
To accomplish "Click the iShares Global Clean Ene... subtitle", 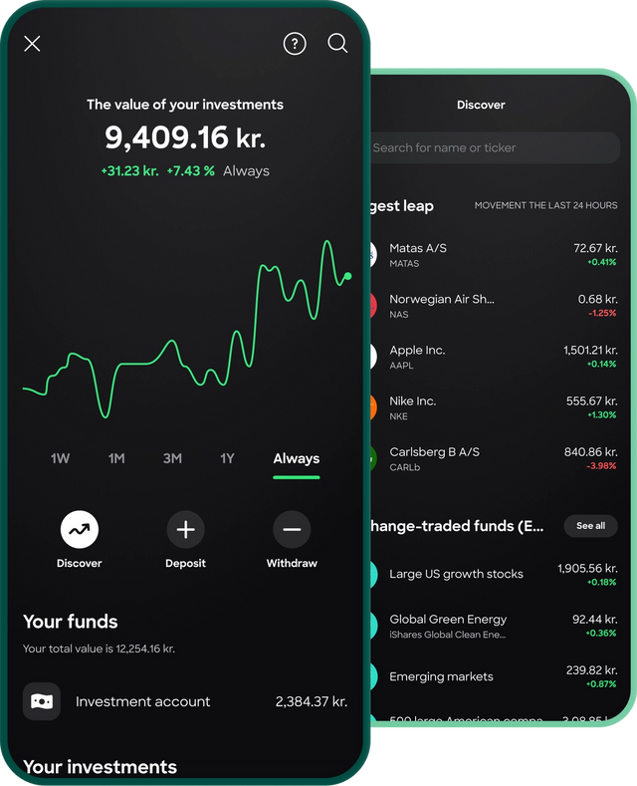I will coord(448,635).
